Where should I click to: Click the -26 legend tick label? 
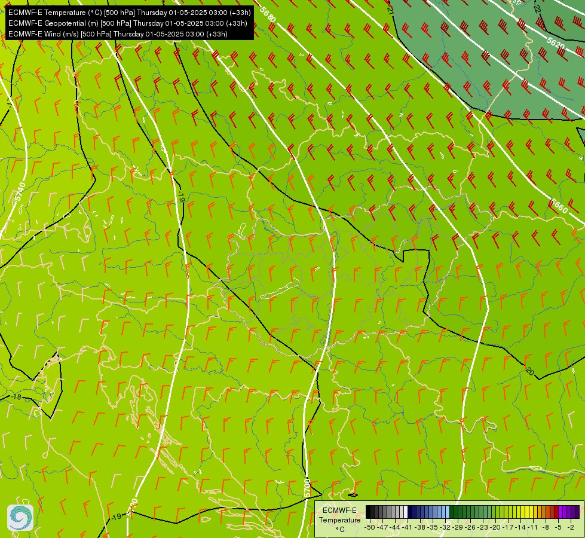pyautogui.click(x=470, y=527)
